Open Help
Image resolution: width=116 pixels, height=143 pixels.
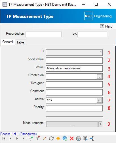106,26
